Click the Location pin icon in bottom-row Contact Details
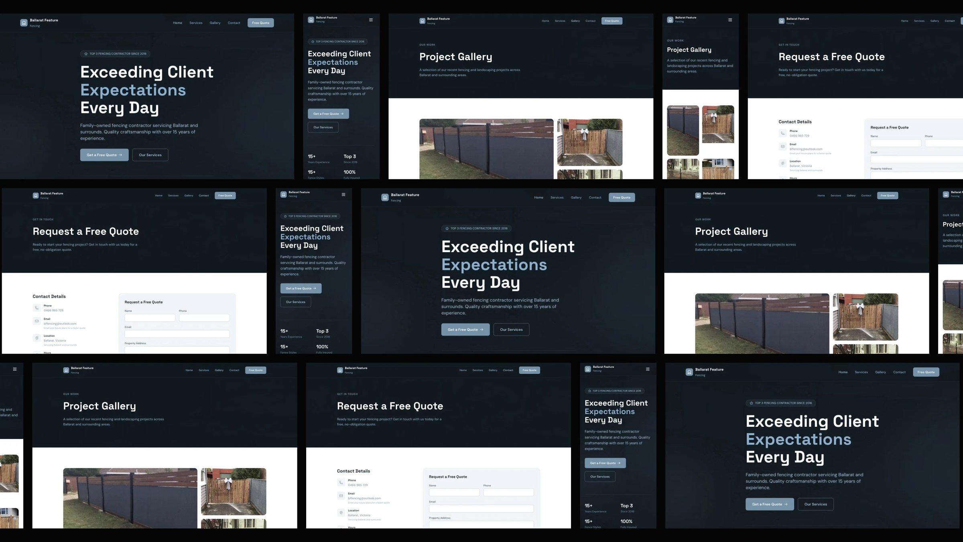963x542 pixels. point(341,513)
